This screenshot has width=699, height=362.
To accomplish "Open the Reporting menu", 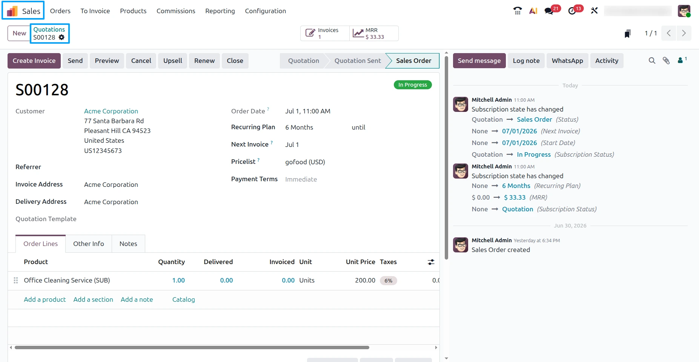I will (220, 11).
